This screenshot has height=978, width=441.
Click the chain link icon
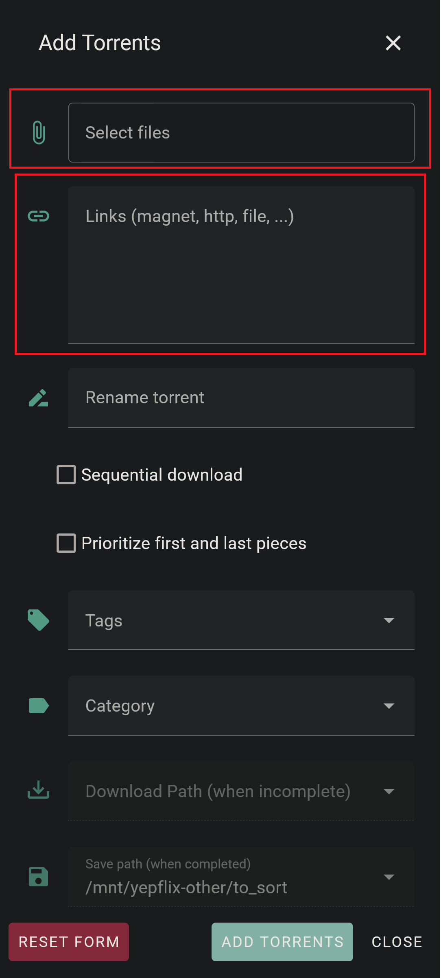(x=39, y=216)
